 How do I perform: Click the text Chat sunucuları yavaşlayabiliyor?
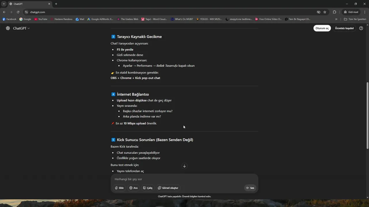coord(138,153)
